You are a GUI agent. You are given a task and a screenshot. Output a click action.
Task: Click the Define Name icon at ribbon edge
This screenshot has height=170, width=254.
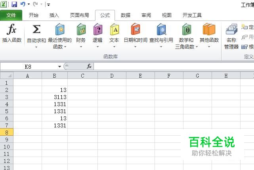[244, 27]
